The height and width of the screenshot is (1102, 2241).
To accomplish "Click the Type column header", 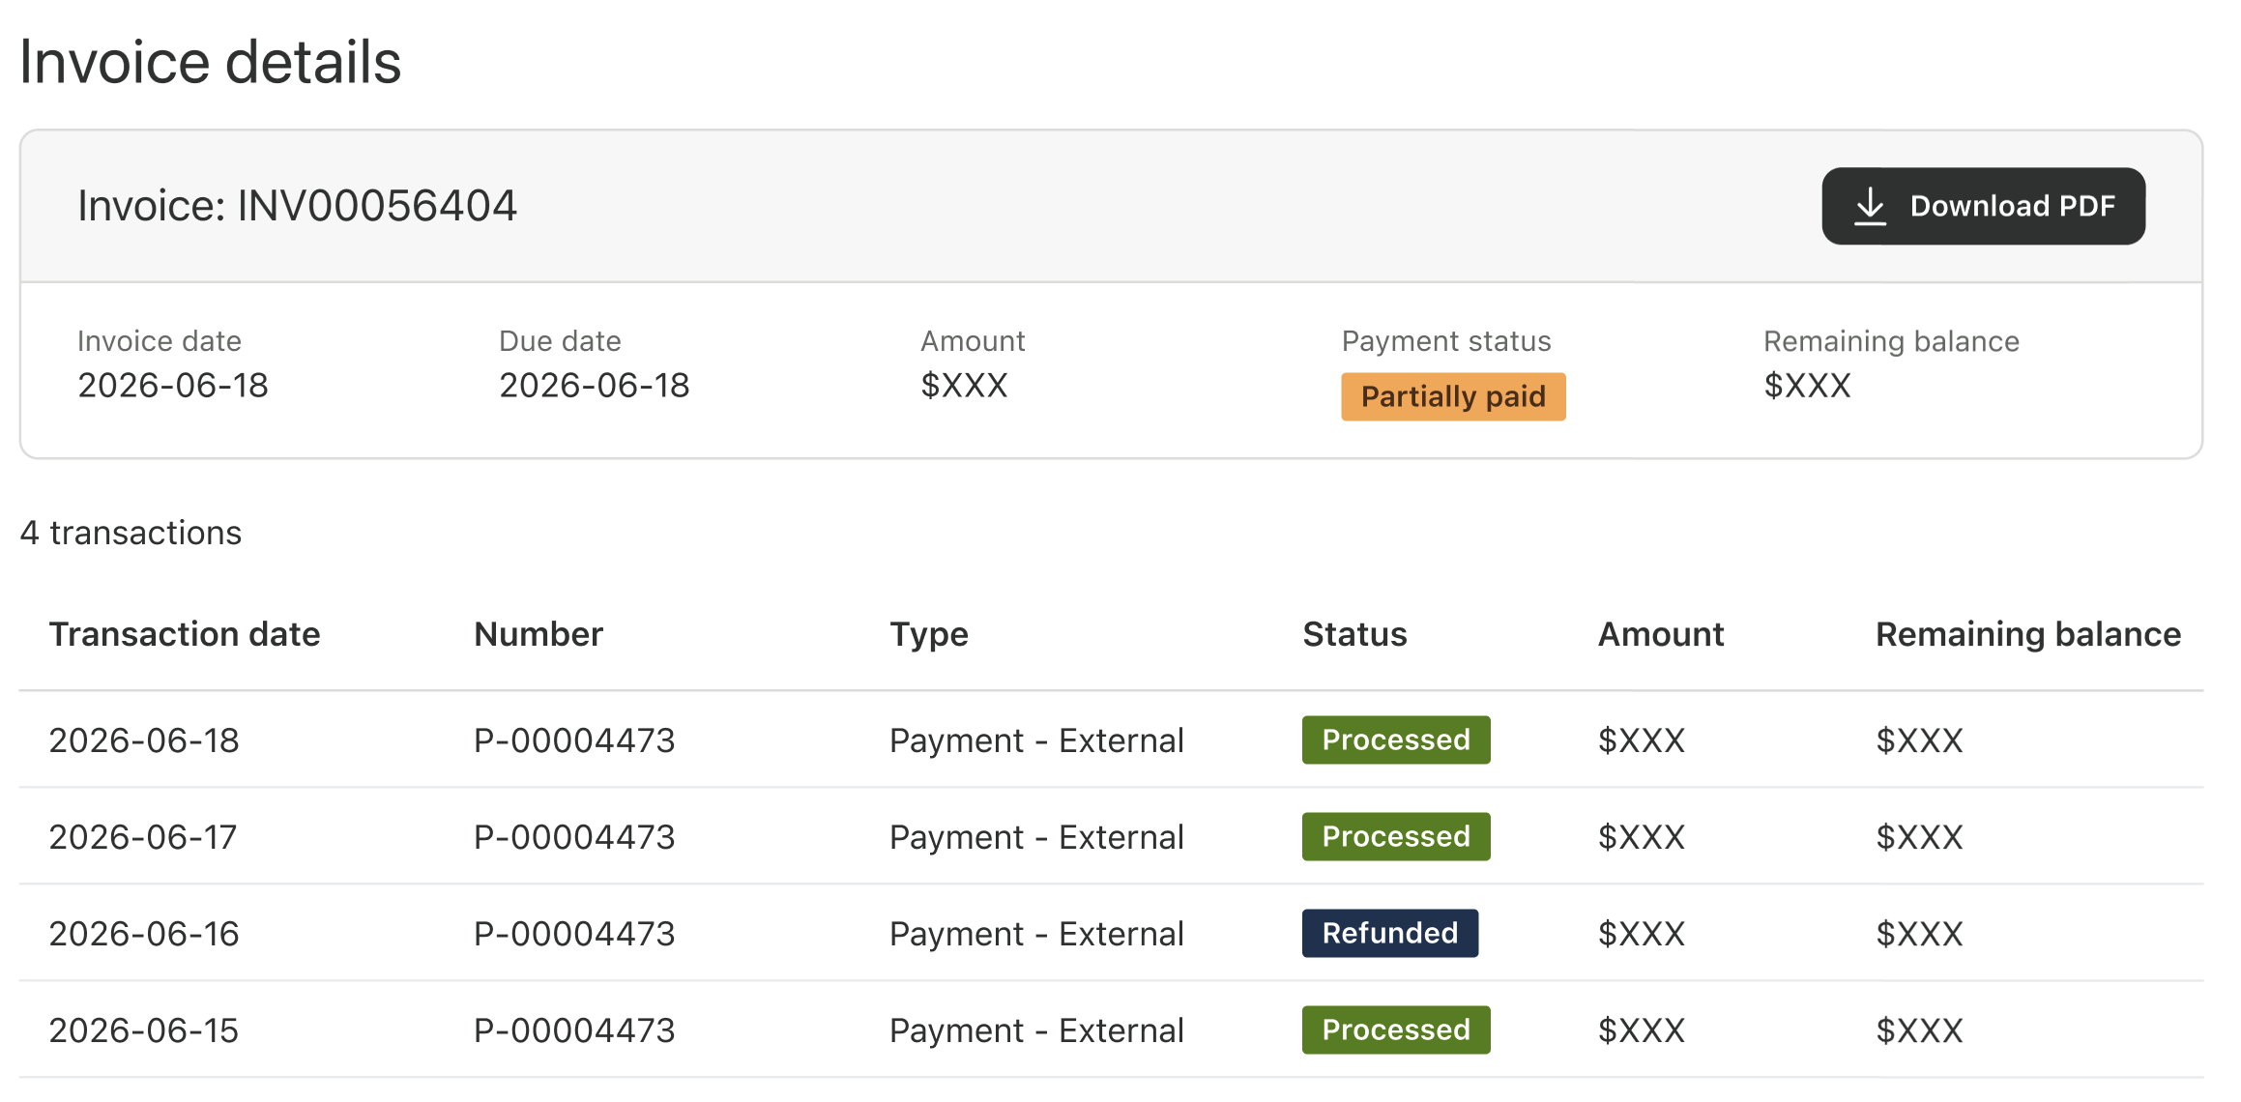I will coord(928,634).
